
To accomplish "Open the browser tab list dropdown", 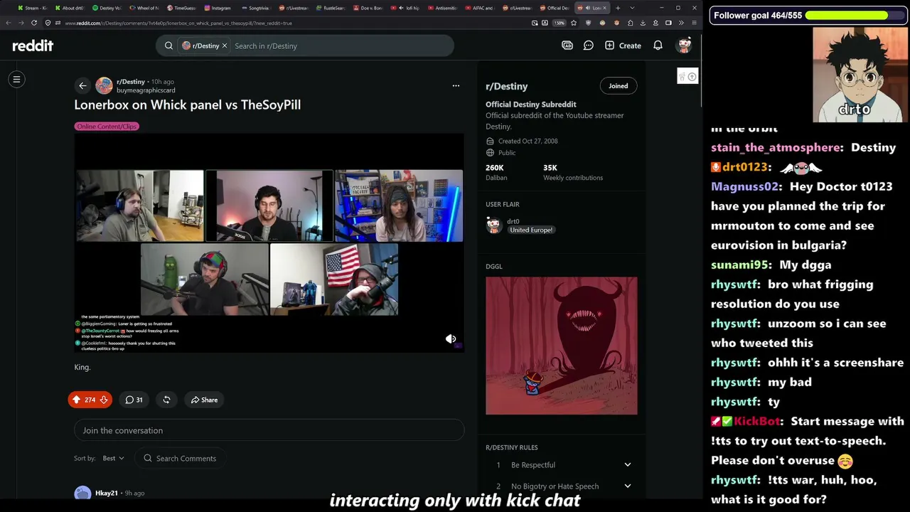I will (x=632, y=8).
